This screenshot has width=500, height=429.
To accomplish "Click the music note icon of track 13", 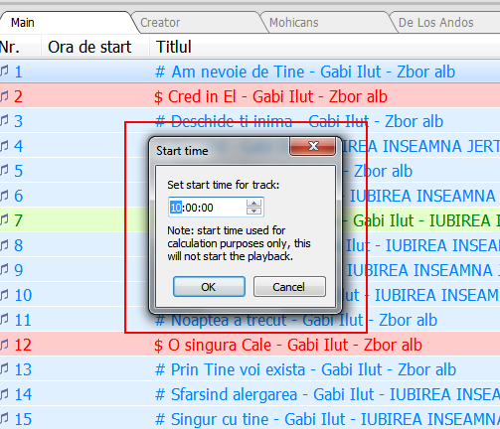I will (x=4, y=368).
